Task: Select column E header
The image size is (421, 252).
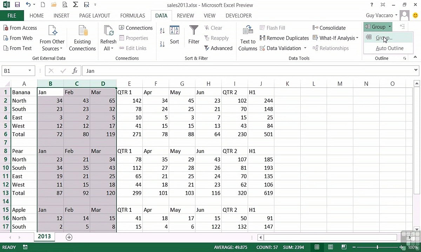Action: pos(129,84)
